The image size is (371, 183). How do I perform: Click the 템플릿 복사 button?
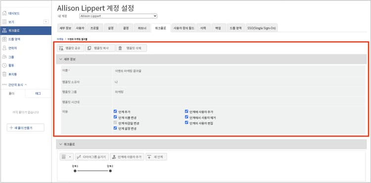(x=100, y=48)
